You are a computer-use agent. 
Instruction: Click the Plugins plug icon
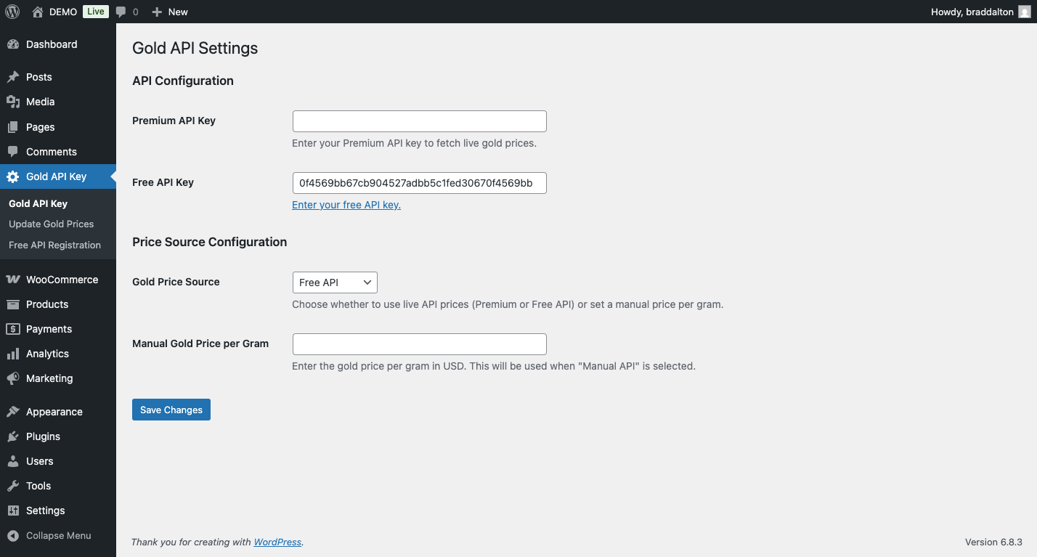point(13,436)
